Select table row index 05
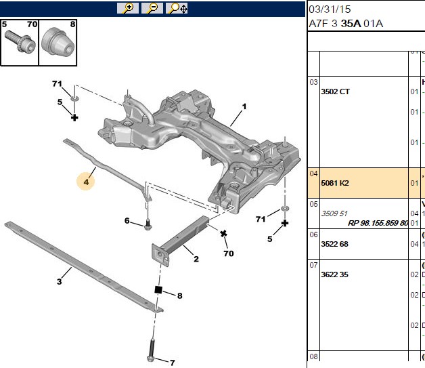The width and height of the screenshot is (425, 368). (313, 204)
